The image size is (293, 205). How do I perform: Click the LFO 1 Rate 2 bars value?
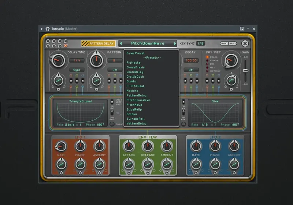click(70, 124)
